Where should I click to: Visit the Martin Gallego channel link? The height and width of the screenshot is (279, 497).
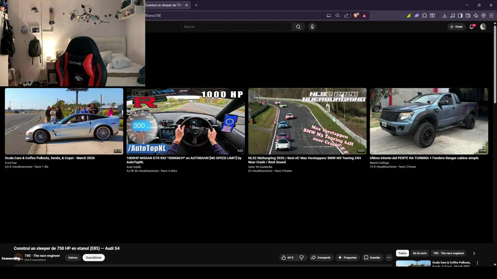point(379,163)
